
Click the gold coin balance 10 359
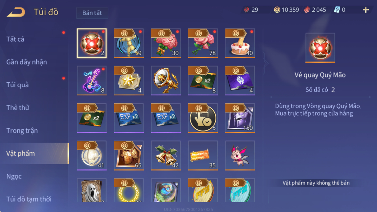[x=287, y=10]
